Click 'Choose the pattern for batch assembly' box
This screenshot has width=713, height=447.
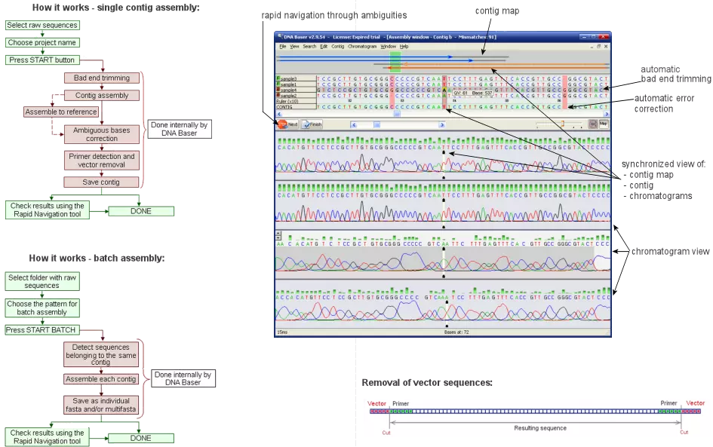tap(42, 308)
